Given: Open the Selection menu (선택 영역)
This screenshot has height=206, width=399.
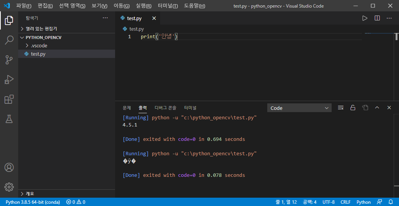Looking at the screenshot, I should tap(72, 6).
